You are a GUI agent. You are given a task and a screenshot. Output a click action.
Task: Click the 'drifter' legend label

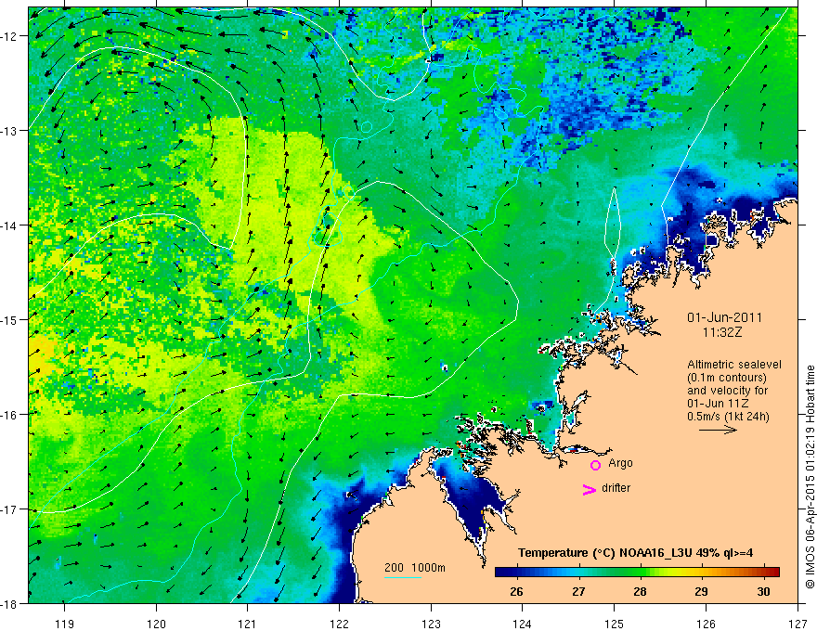click(616, 488)
